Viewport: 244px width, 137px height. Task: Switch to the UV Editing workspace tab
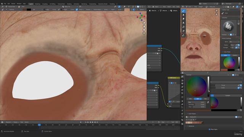53,4
